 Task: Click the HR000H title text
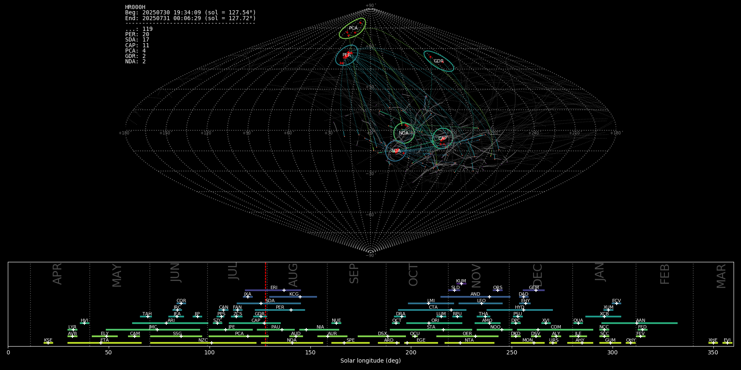point(135,7)
